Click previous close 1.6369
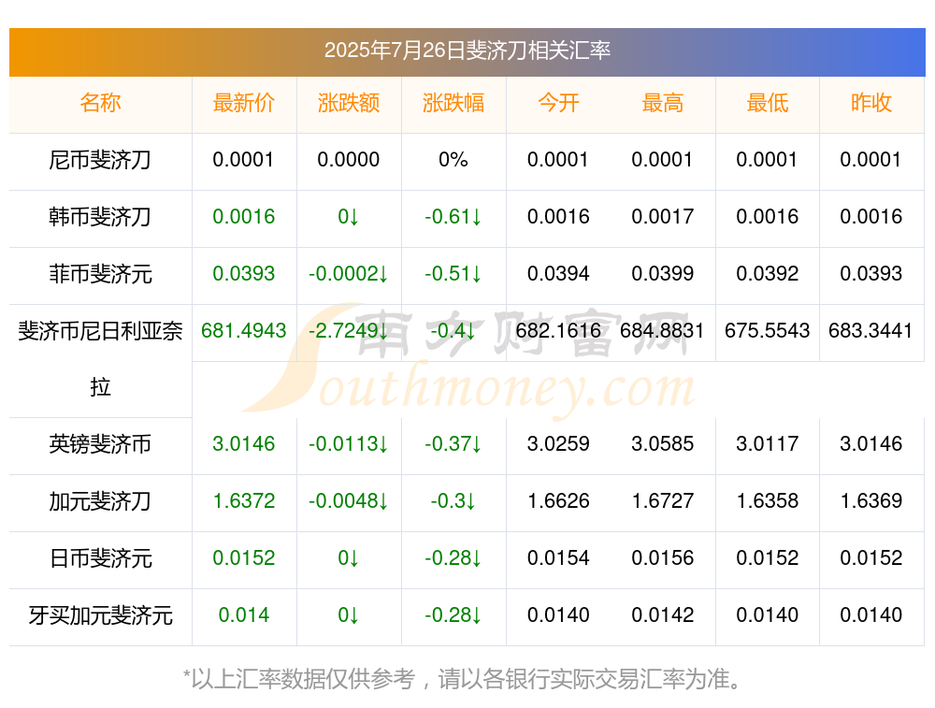The image size is (935, 708). pyautogui.click(x=871, y=501)
